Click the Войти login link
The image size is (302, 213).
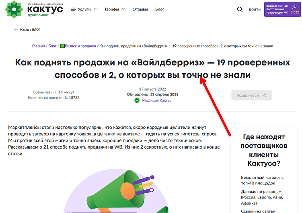[255, 9]
